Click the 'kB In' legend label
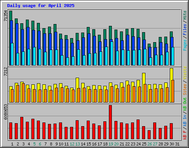189x148 pixels. click(x=185, y=120)
